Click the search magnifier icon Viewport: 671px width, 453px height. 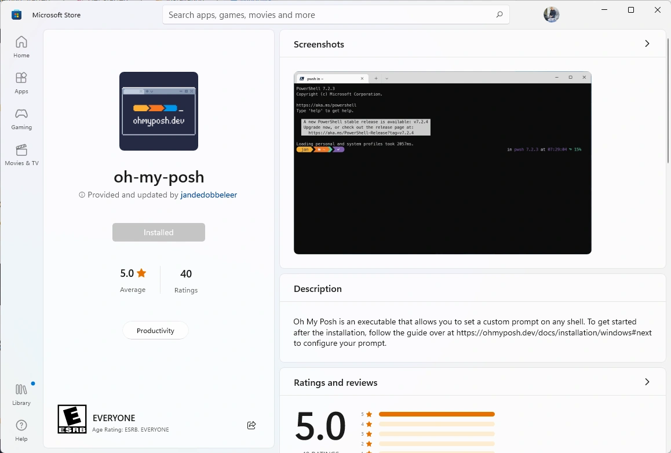point(499,15)
